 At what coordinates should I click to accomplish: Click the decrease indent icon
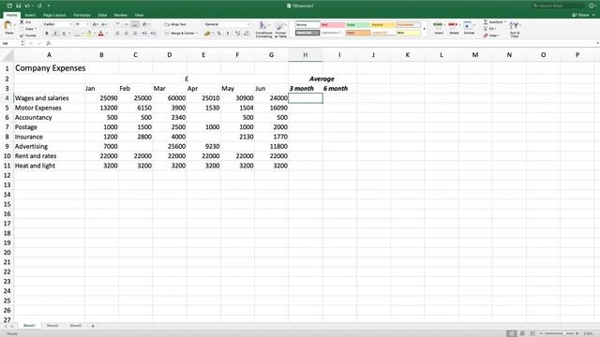click(x=144, y=34)
